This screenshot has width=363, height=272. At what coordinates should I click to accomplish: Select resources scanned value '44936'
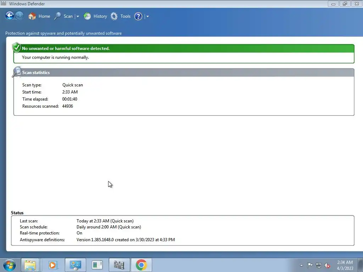(68, 106)
